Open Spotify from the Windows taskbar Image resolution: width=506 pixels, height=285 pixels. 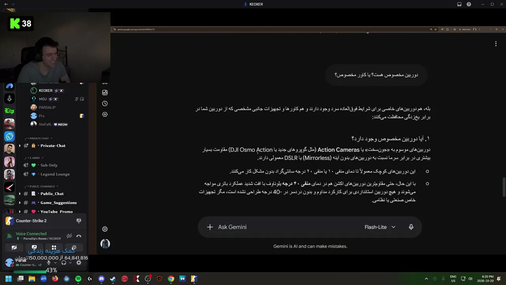coord(78,279)
